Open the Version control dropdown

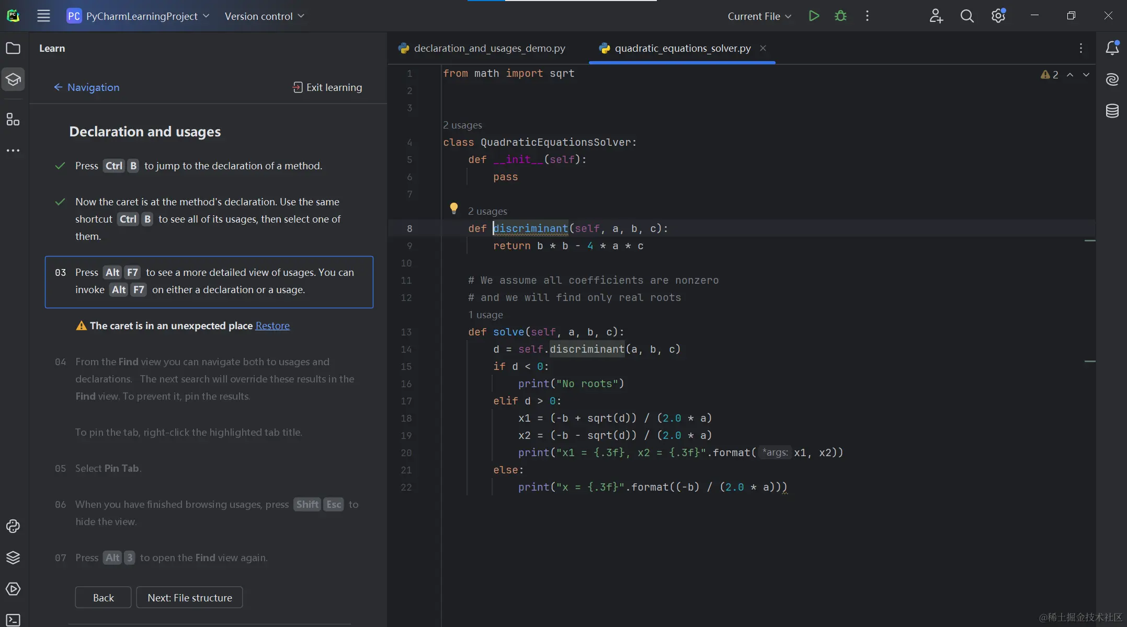click(264, 16)
